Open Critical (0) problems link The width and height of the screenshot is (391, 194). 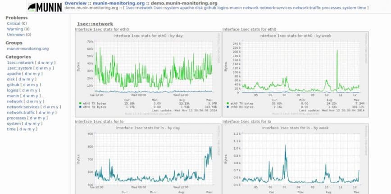coord(17,23)
